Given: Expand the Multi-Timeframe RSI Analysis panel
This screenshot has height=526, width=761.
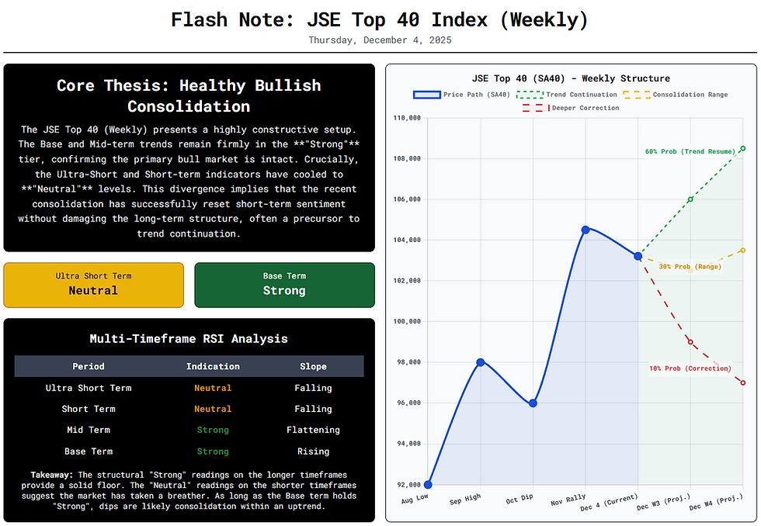Looking at the screenshot, I should pos(189,339).
